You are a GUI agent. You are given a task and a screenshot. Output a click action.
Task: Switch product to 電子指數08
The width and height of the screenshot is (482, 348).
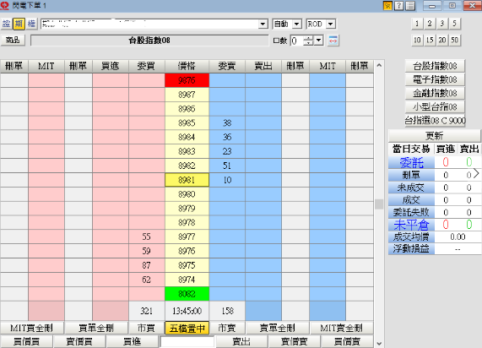[435, 79]
